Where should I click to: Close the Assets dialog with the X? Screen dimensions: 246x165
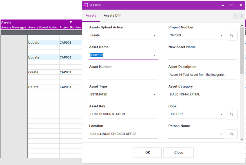[241, 5]
